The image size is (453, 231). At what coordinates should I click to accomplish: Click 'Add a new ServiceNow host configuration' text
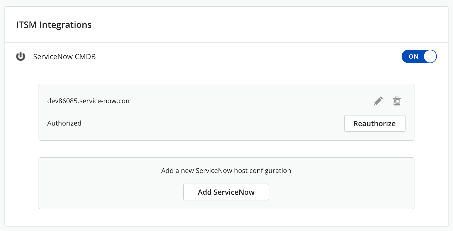click(226, 171)
